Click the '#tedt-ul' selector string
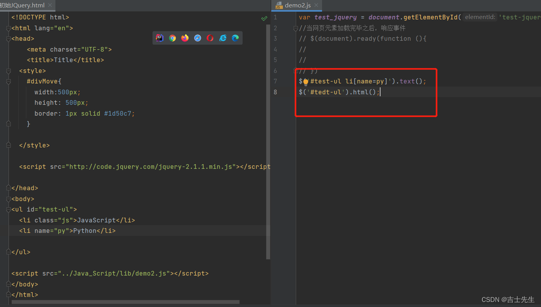Viewport: 541px width, 307px height. click(326, 92)
